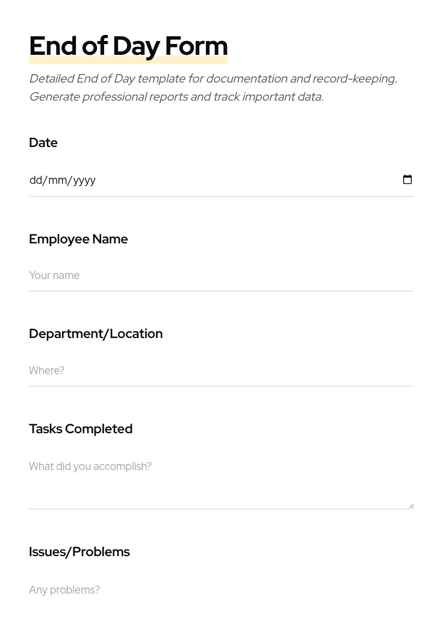
Task: Focus the 'Your name' input field
Action: (221, 275)
